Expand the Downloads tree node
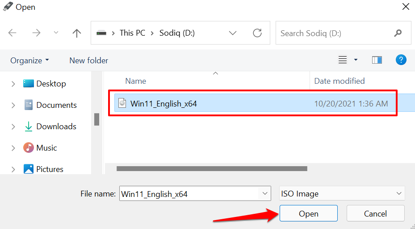Screen dimensions: 415x229 (x=13, y=127)
